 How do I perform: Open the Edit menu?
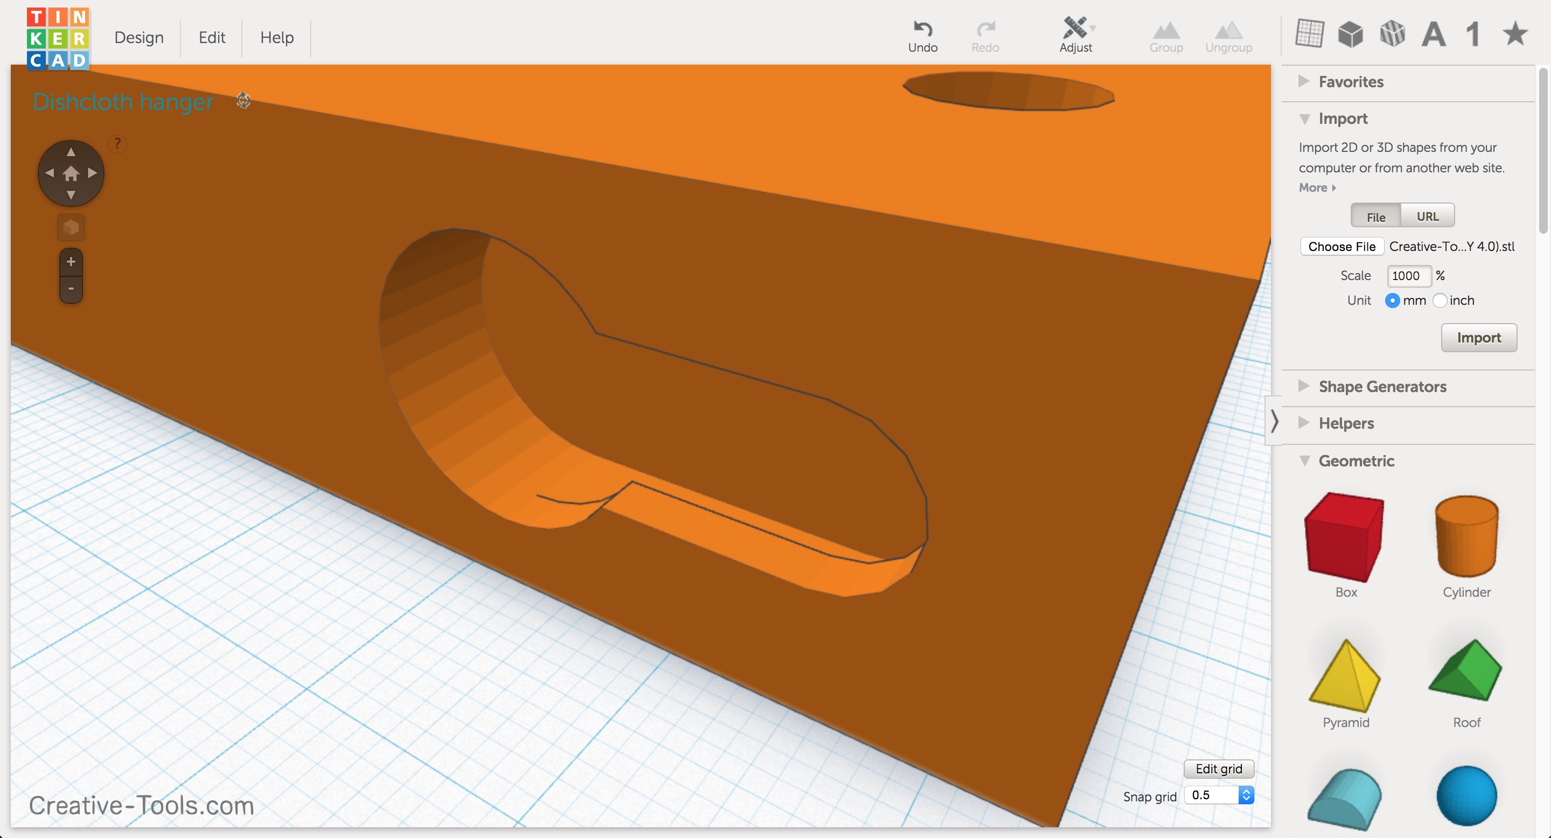(212, 37)
